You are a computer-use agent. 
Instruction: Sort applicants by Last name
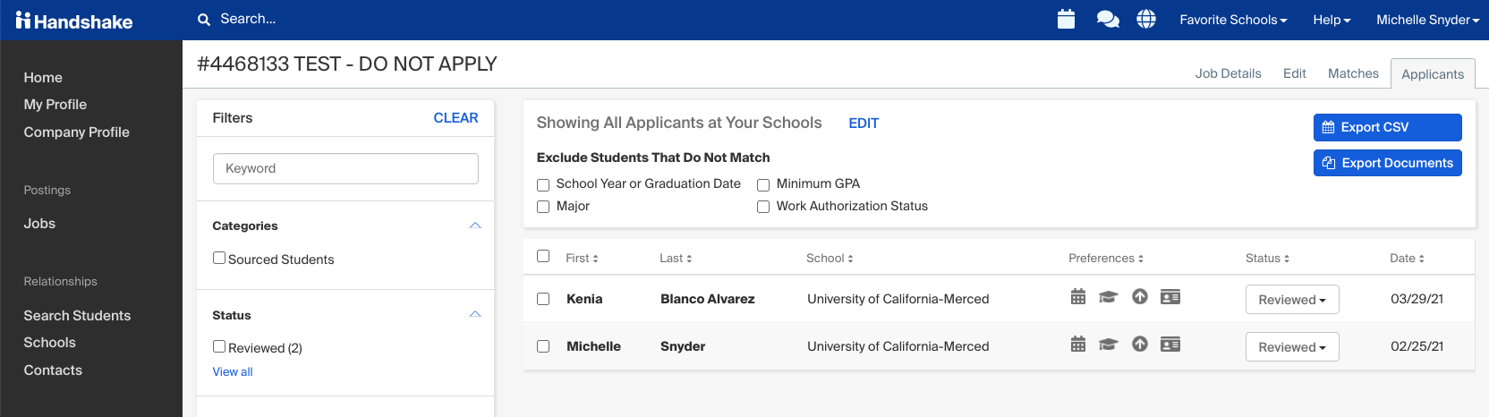click(676, 258)
